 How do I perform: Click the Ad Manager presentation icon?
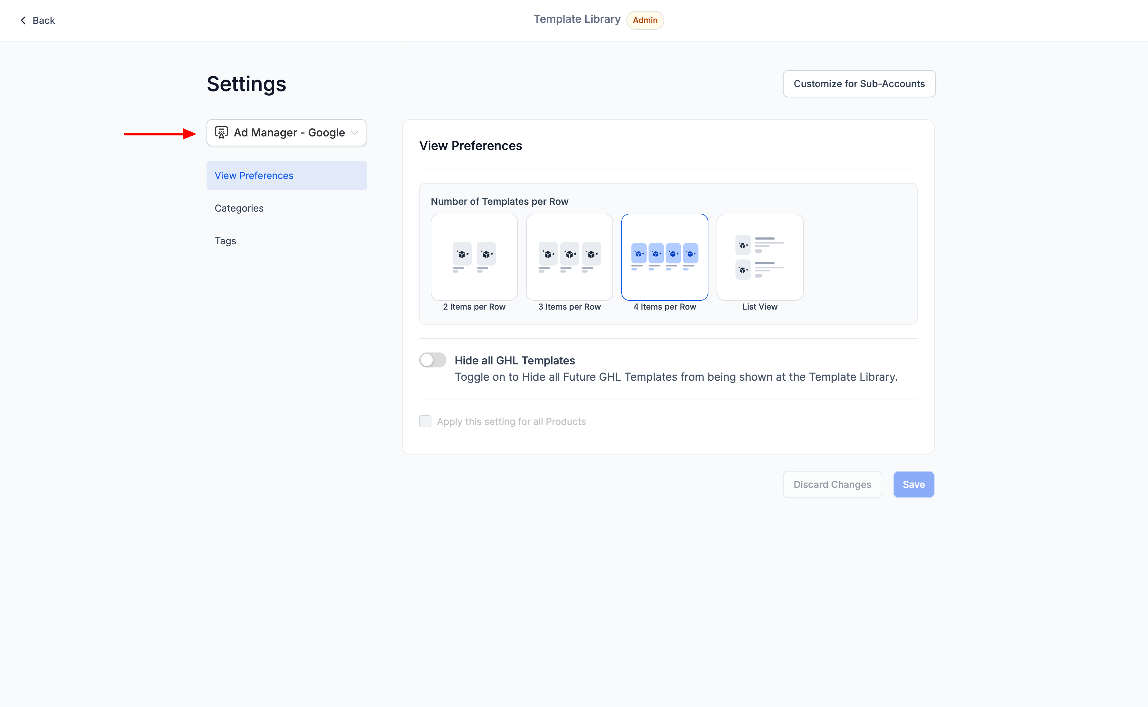pyautogui.click(x=221, y=133)
